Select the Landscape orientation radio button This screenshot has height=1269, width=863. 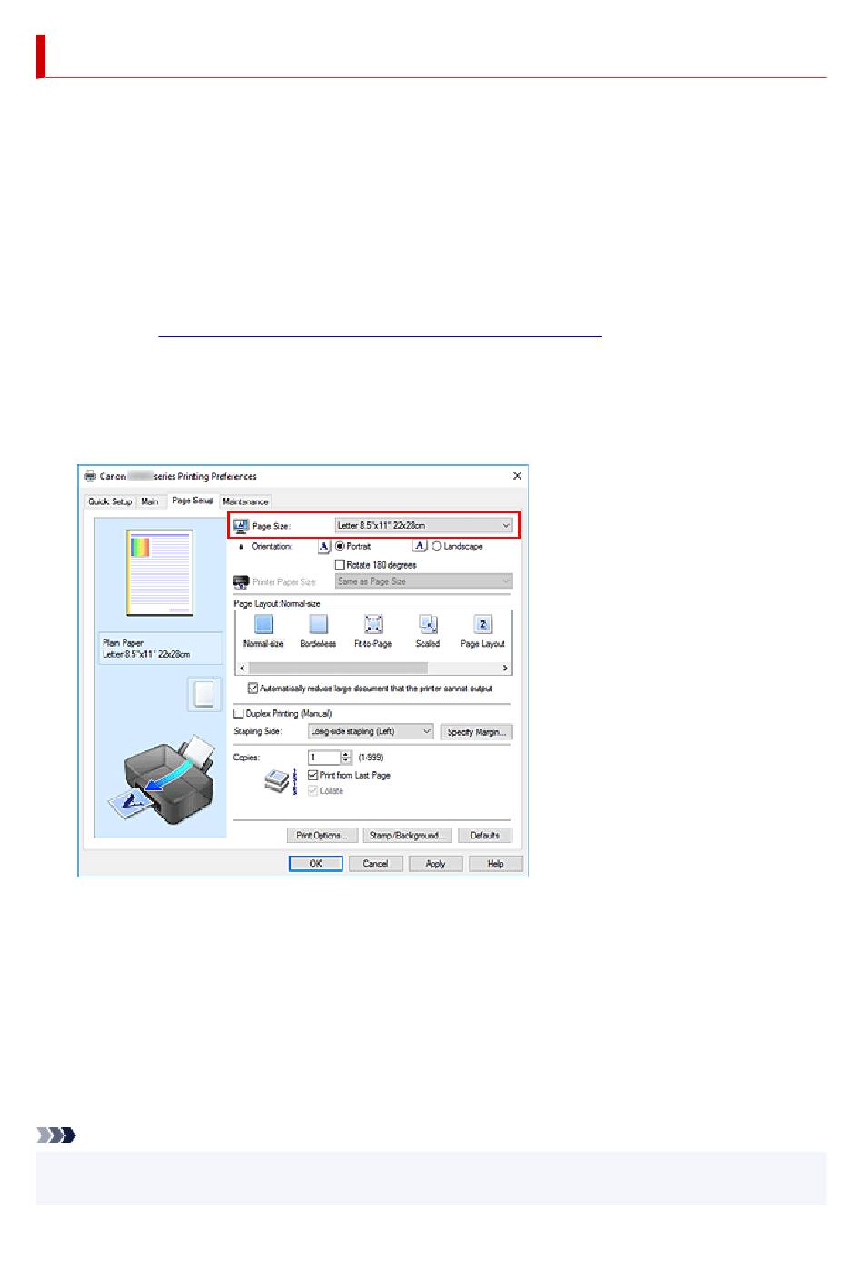coord(437,547)
